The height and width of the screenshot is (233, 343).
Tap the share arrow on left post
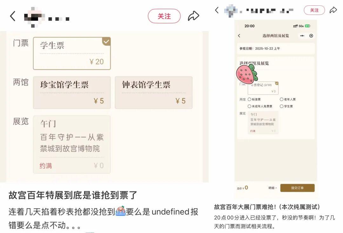pyautogui.click(x=193, y=16)
